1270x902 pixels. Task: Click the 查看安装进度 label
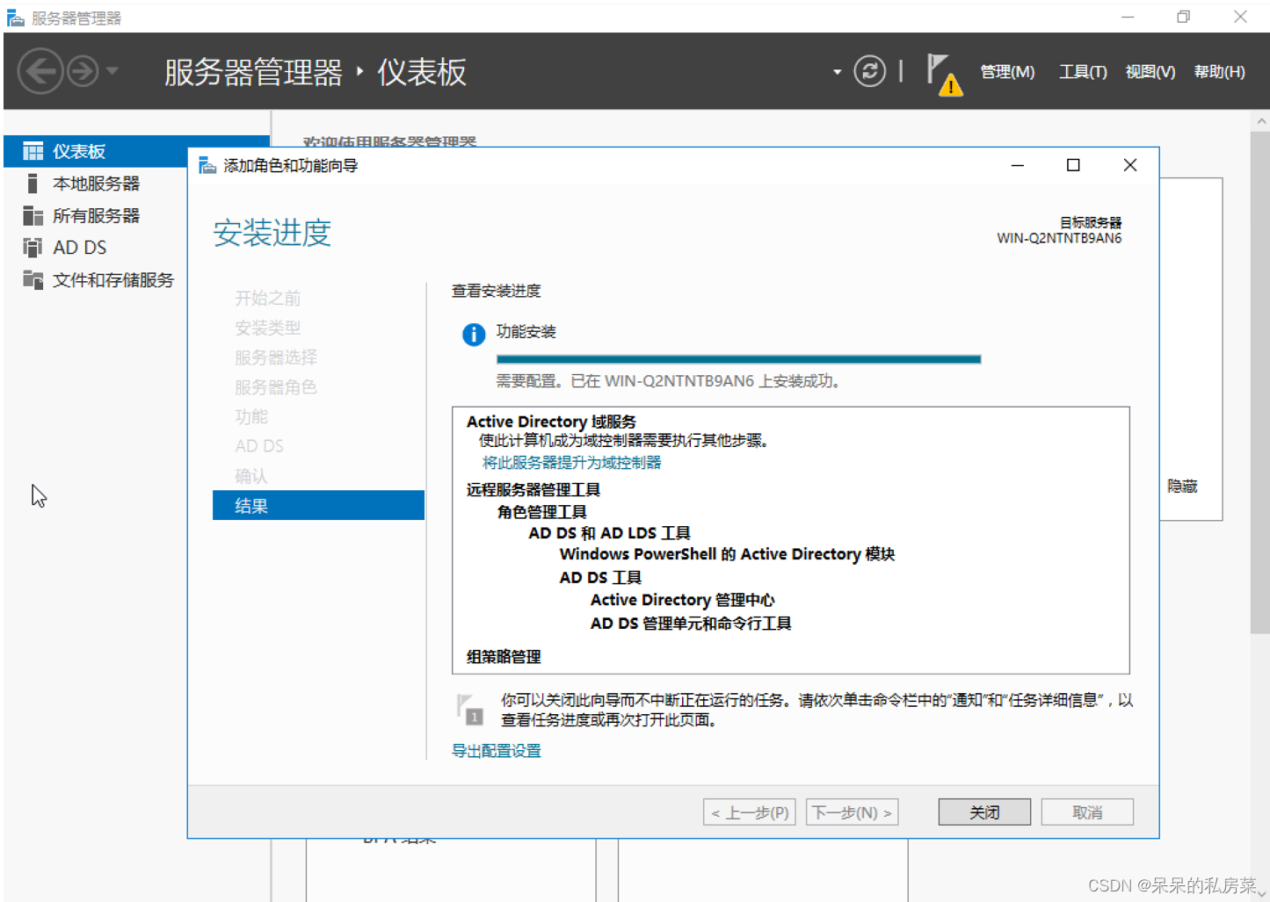pos(497,291)
